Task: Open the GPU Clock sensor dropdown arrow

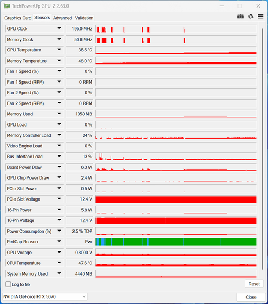Action: [x=59, y=28]
